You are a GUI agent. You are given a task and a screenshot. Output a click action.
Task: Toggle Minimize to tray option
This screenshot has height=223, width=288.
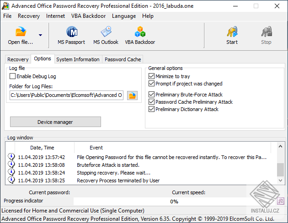[x=152, y=76]
